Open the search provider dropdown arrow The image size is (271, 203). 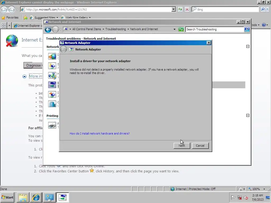click(x=267, y=9)
